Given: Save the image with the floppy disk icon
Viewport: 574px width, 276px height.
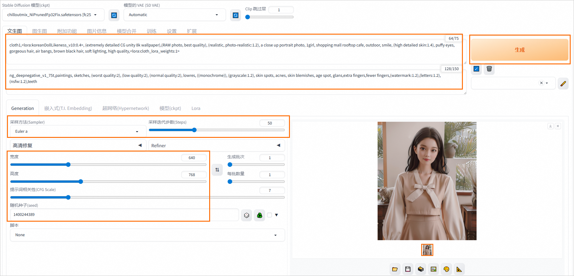Looking at the screenshot, I should pos(408,269).
